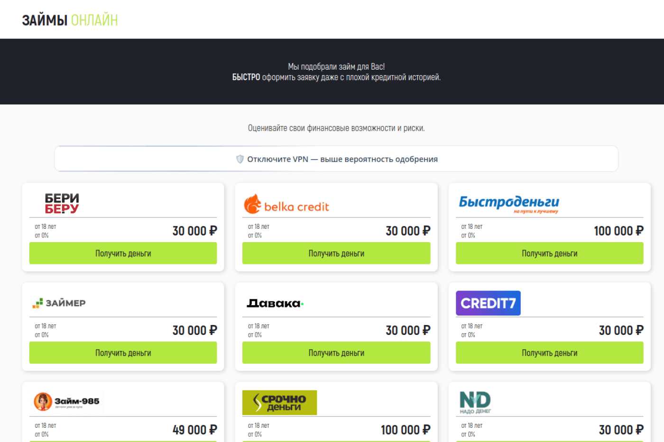Click the 49 000 ₽ amount on Займ-985
Screen dimensions: 664x442
click(x=194, y=430)
